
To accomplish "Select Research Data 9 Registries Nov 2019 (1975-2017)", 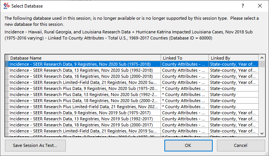I will tap(83, 113).
